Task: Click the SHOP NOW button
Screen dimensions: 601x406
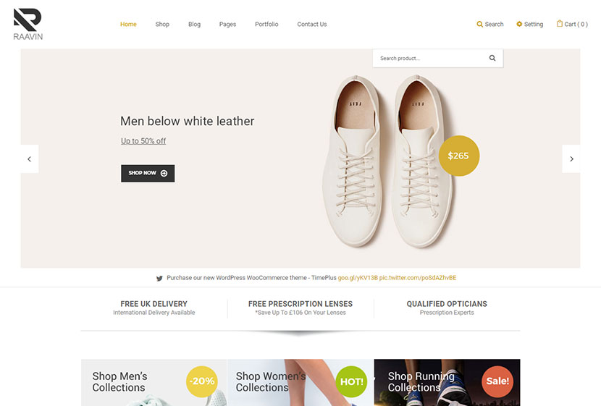Action: pyautogui.click(x=148, y=174)
